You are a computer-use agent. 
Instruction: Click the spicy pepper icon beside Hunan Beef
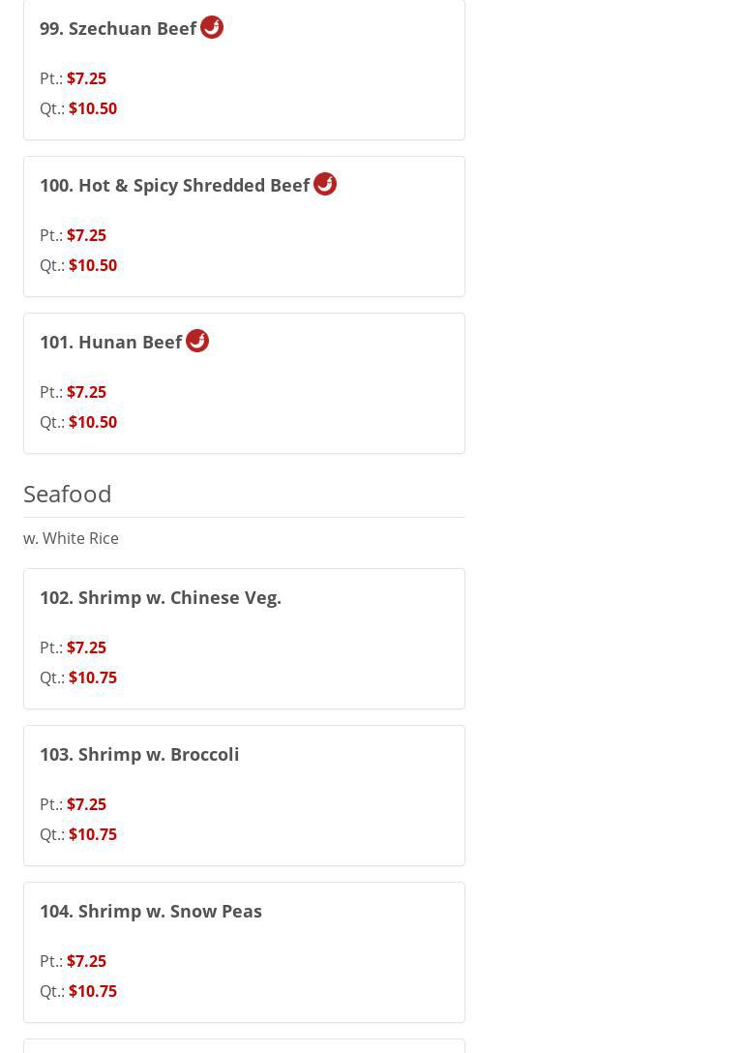tap(197, 341)
